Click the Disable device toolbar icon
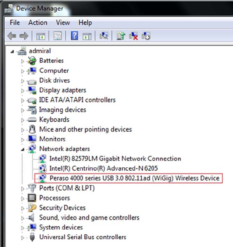This screenshot has width=233, height=247. coord(146,36)
